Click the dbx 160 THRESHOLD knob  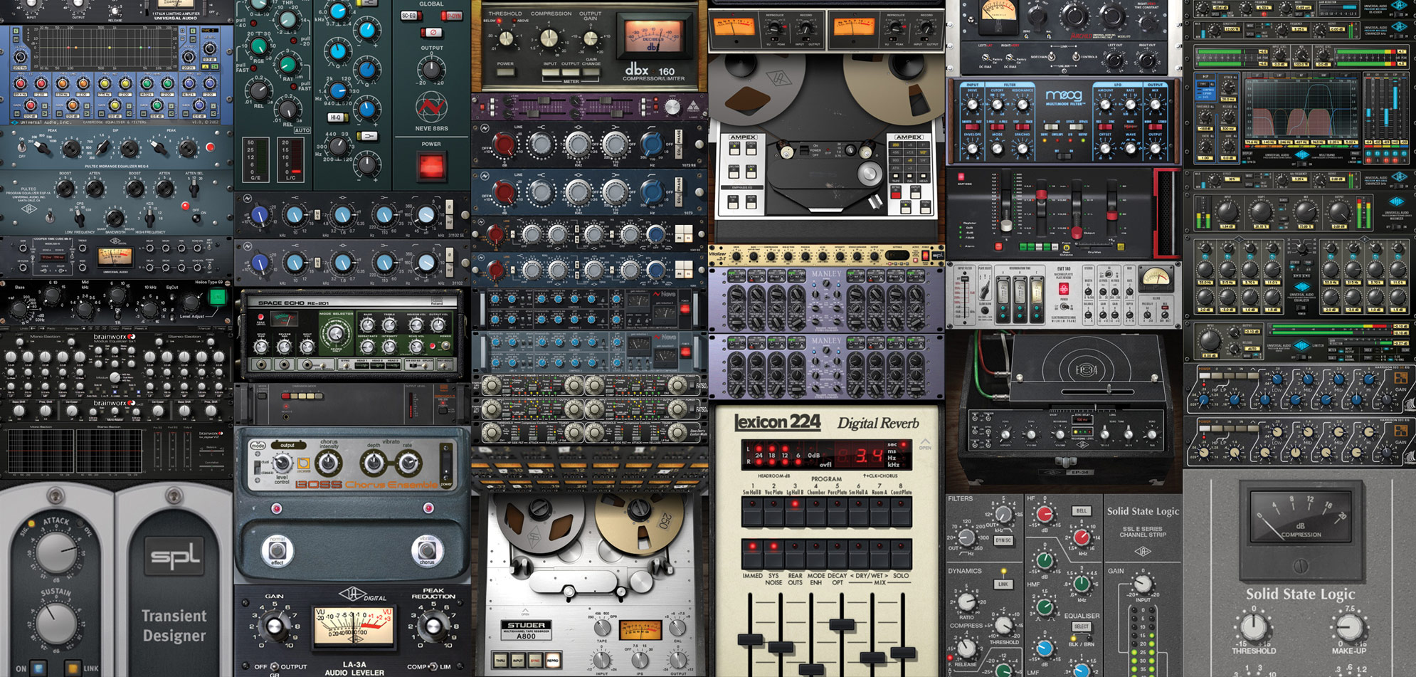[507, 38]
